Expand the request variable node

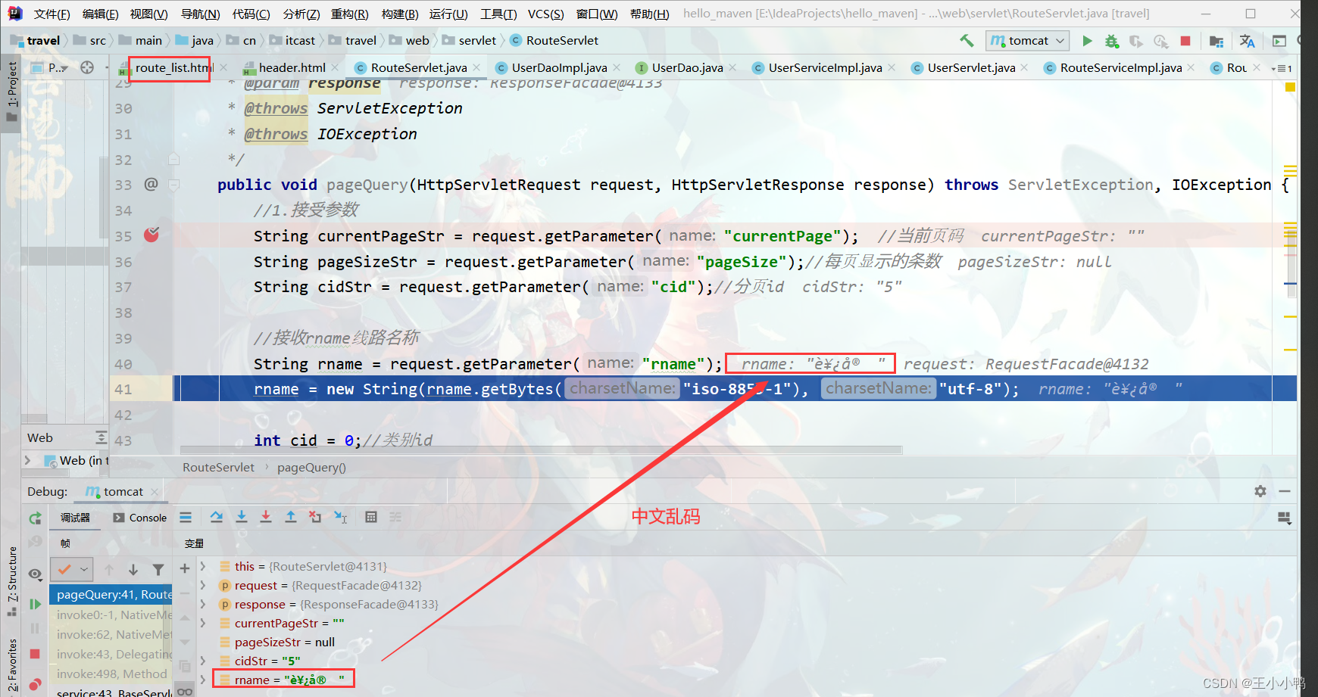[x=203, y=585]
